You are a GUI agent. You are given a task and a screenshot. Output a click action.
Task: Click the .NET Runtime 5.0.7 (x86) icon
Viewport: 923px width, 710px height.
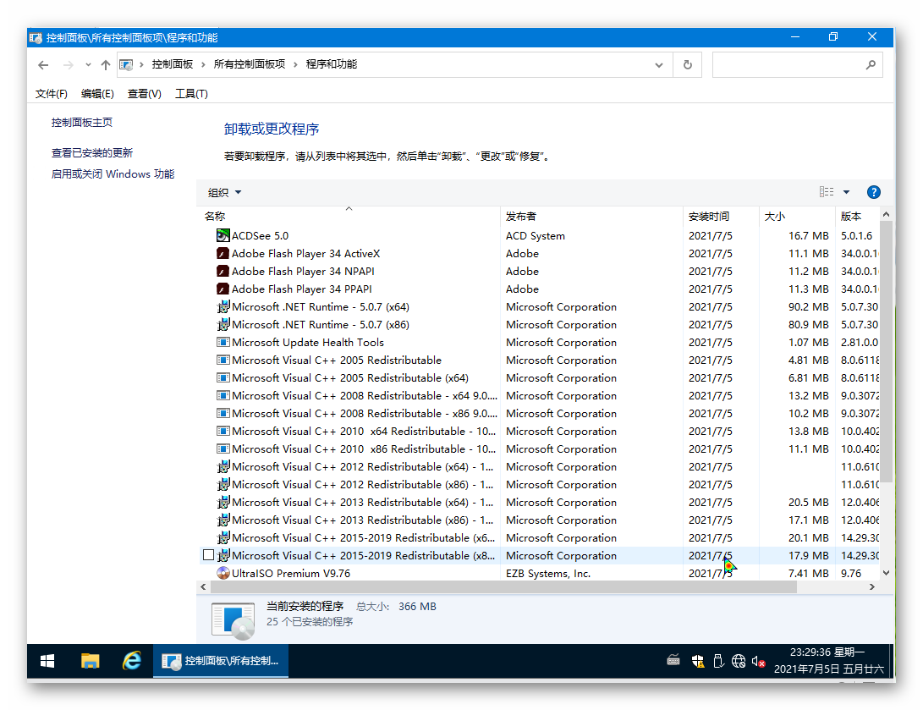point(223,324)
